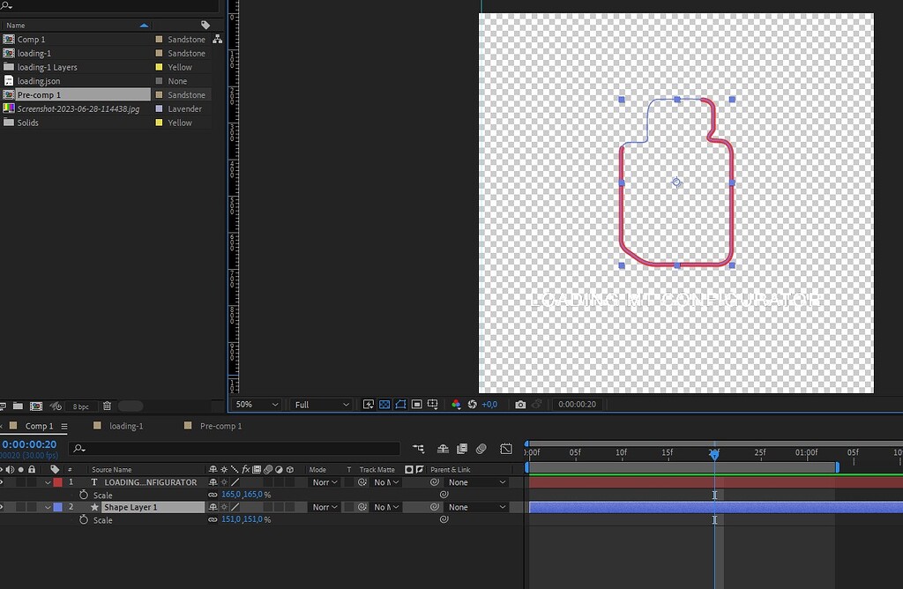Open the grid and guide options icon
Image resolution: width=903 pixels, height=589 pixels.
tap(433, 404)
